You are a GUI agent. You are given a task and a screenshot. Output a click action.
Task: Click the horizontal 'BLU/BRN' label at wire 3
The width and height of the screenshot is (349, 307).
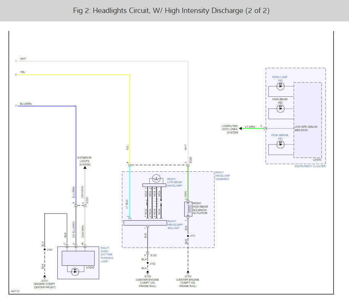tap(26, 104)
